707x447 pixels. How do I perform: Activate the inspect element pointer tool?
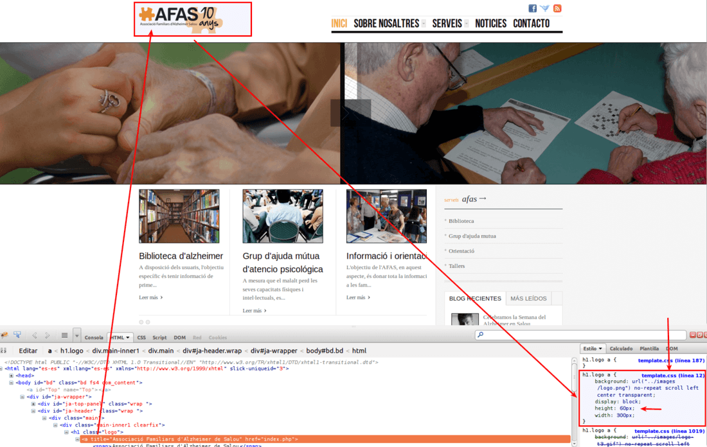tap(17, 335)
